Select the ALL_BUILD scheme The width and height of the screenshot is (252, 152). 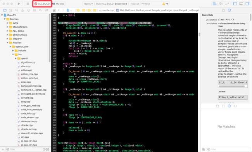click(x=42, y=4)
